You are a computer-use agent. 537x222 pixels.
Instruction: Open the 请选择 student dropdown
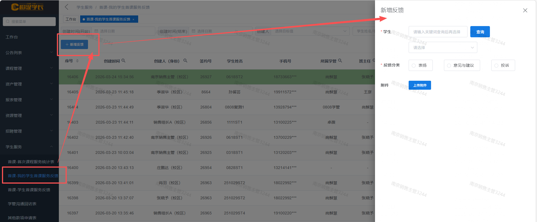[443, 48]
